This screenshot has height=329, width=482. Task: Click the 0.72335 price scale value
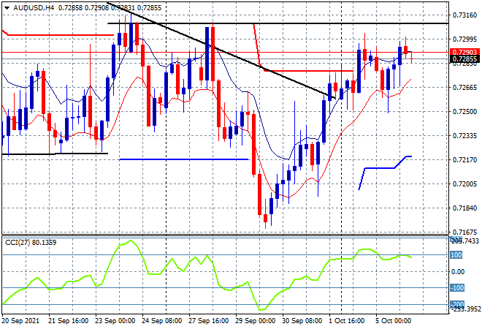[x=464, y=135]
